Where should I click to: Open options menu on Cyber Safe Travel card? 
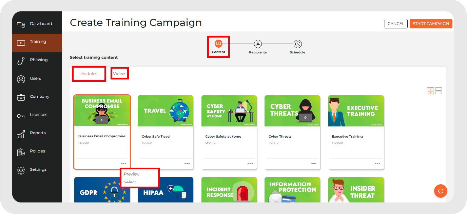pos(187,163)
